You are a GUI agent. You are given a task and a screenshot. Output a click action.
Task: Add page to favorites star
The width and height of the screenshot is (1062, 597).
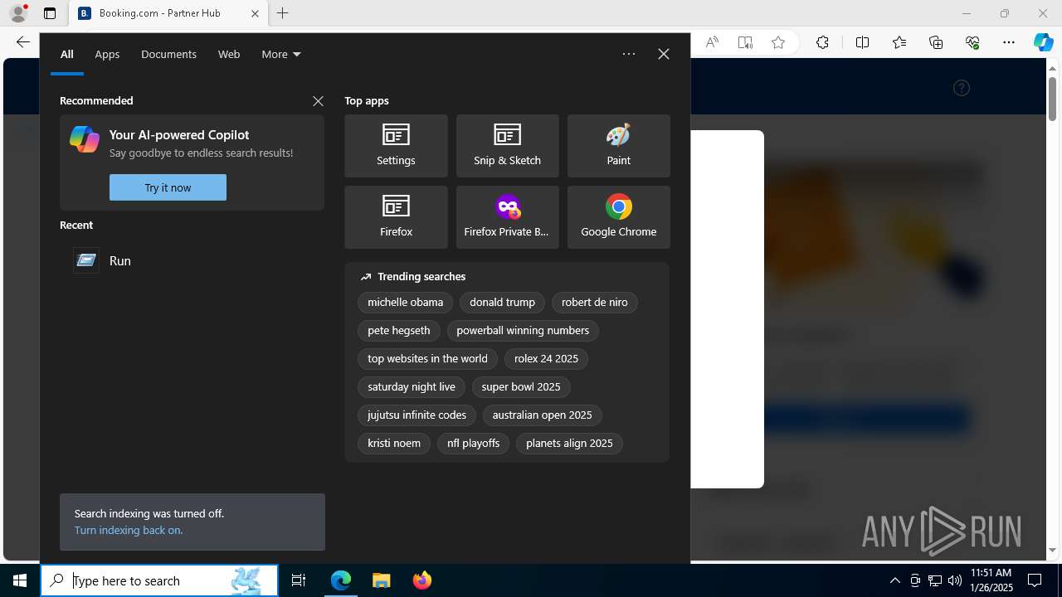[778, 42]
